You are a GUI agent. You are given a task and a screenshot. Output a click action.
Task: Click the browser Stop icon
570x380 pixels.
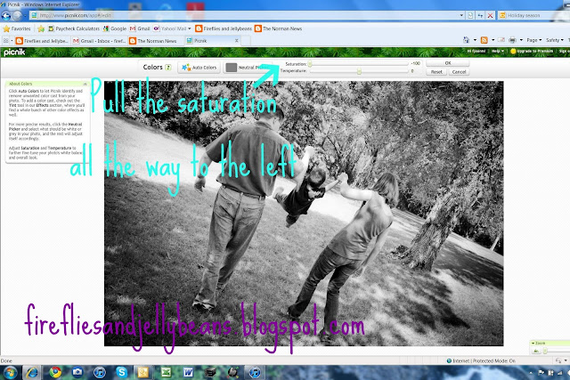(x=489, y=15)
